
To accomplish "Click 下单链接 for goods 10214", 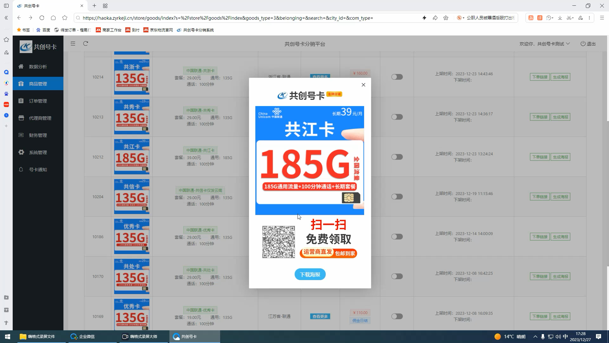I will pyautogui.click(x=540, y=77).
